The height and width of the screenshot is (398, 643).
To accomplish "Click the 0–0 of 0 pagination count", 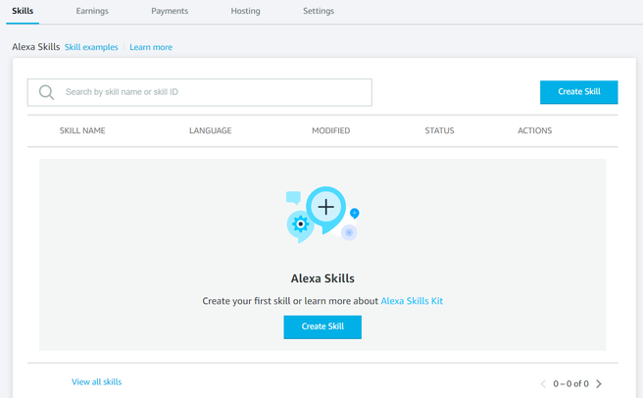I will [x=570, y=384].
